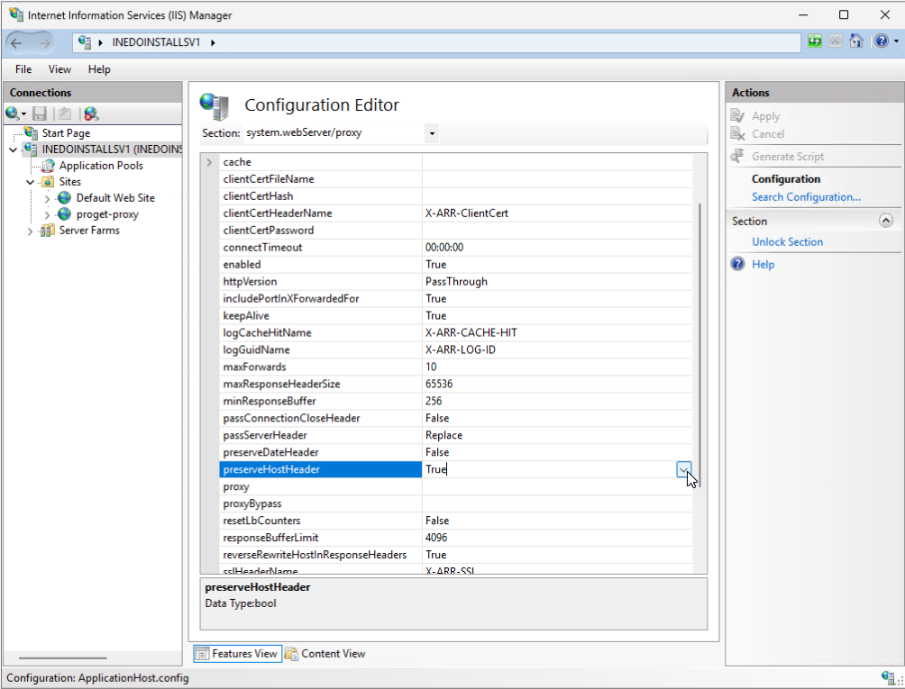Click the Connections pane horizontal scrollbar
The image size is (905, 689).
coord(62,657)
